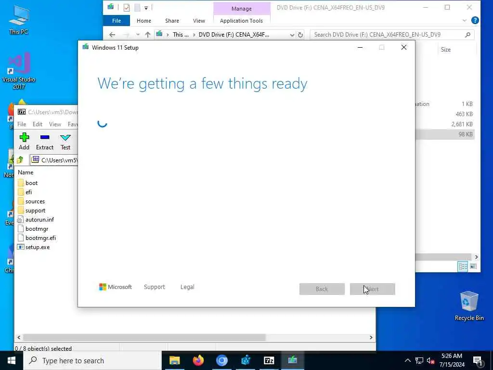Go up one folder in 7-Zip
493x370 pixels.
click(x=20, y=160)
